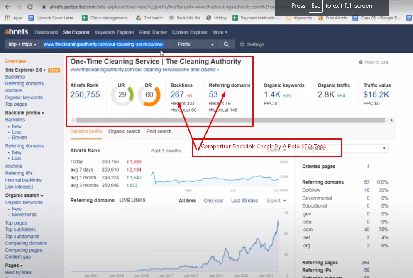
Task: Click the target URL input field
Action: [104, 44]
